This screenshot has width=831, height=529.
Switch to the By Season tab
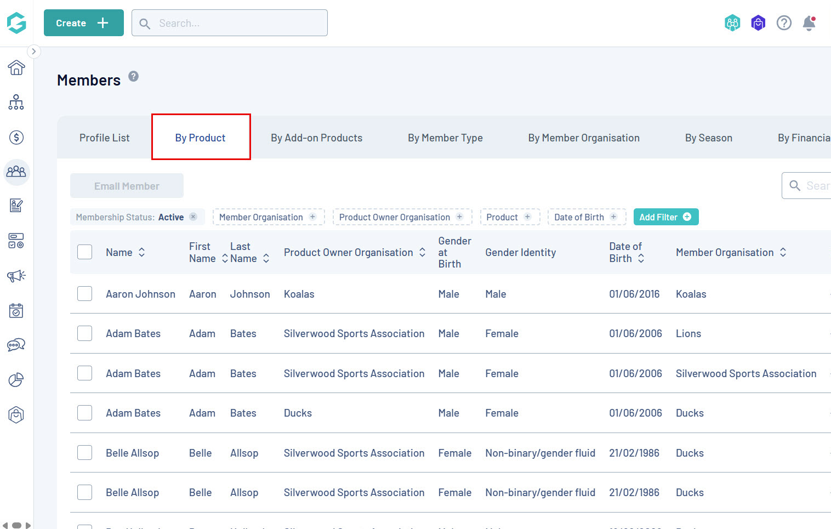click(709, 138)
